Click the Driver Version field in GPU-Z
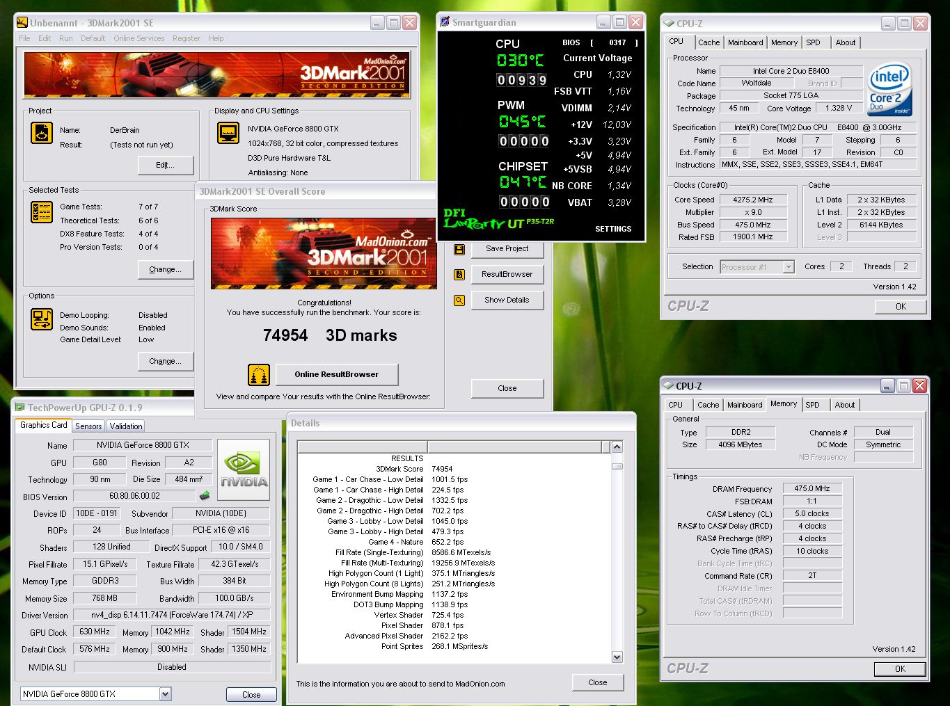 tap(172, 616)
